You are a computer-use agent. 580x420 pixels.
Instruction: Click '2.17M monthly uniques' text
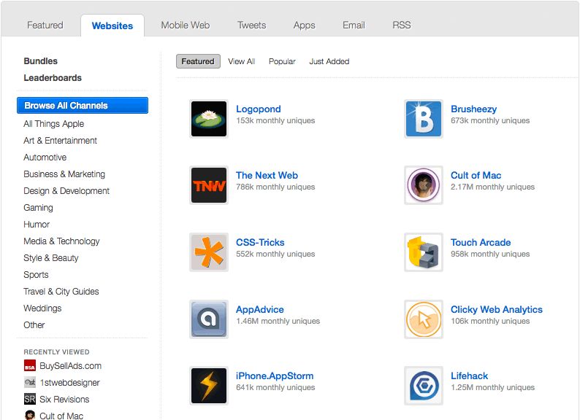[492, 187]
